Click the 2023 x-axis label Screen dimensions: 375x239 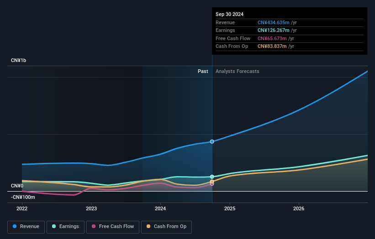pyautogui.click(x=91, y=209)
